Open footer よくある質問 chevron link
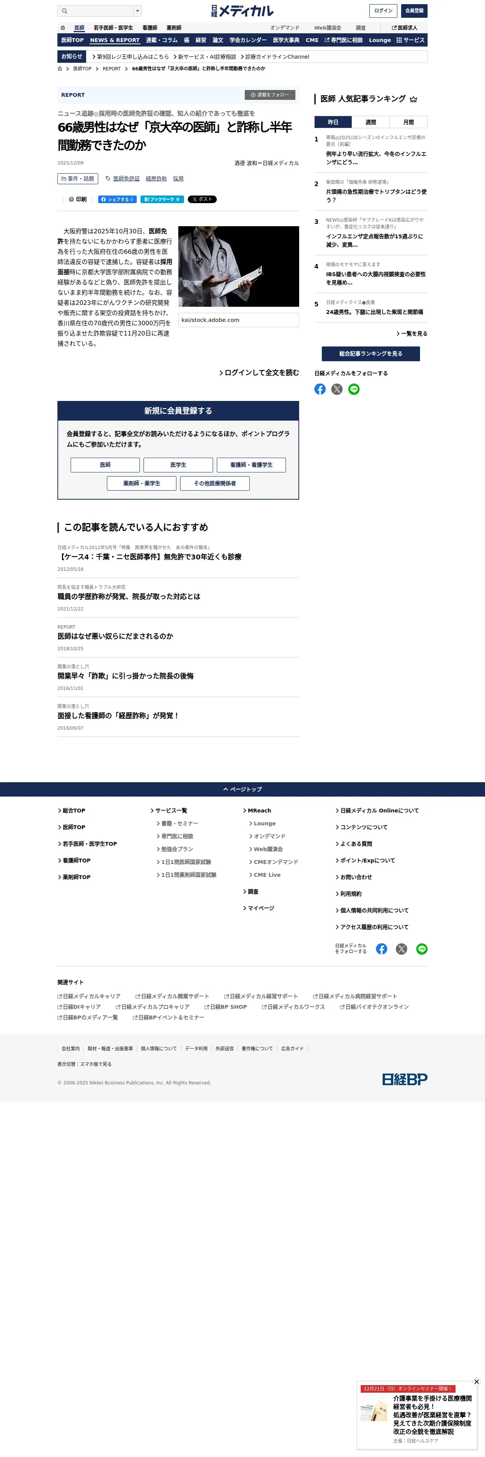 pyautogui.click(x=354, y=844)
